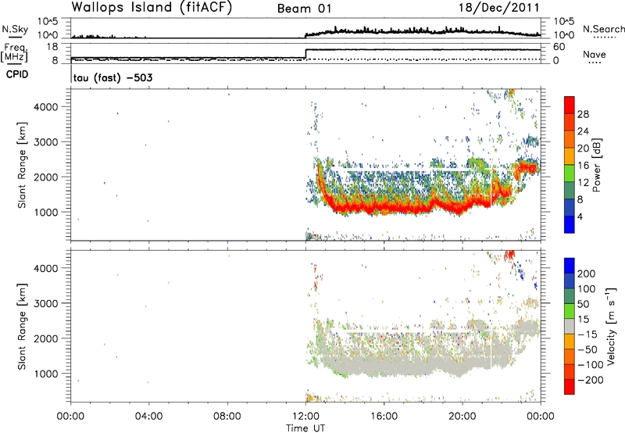Screen dimensions: 625x433
Task: Click the 'tau (fast) -503' text
Action: (112, 77)
